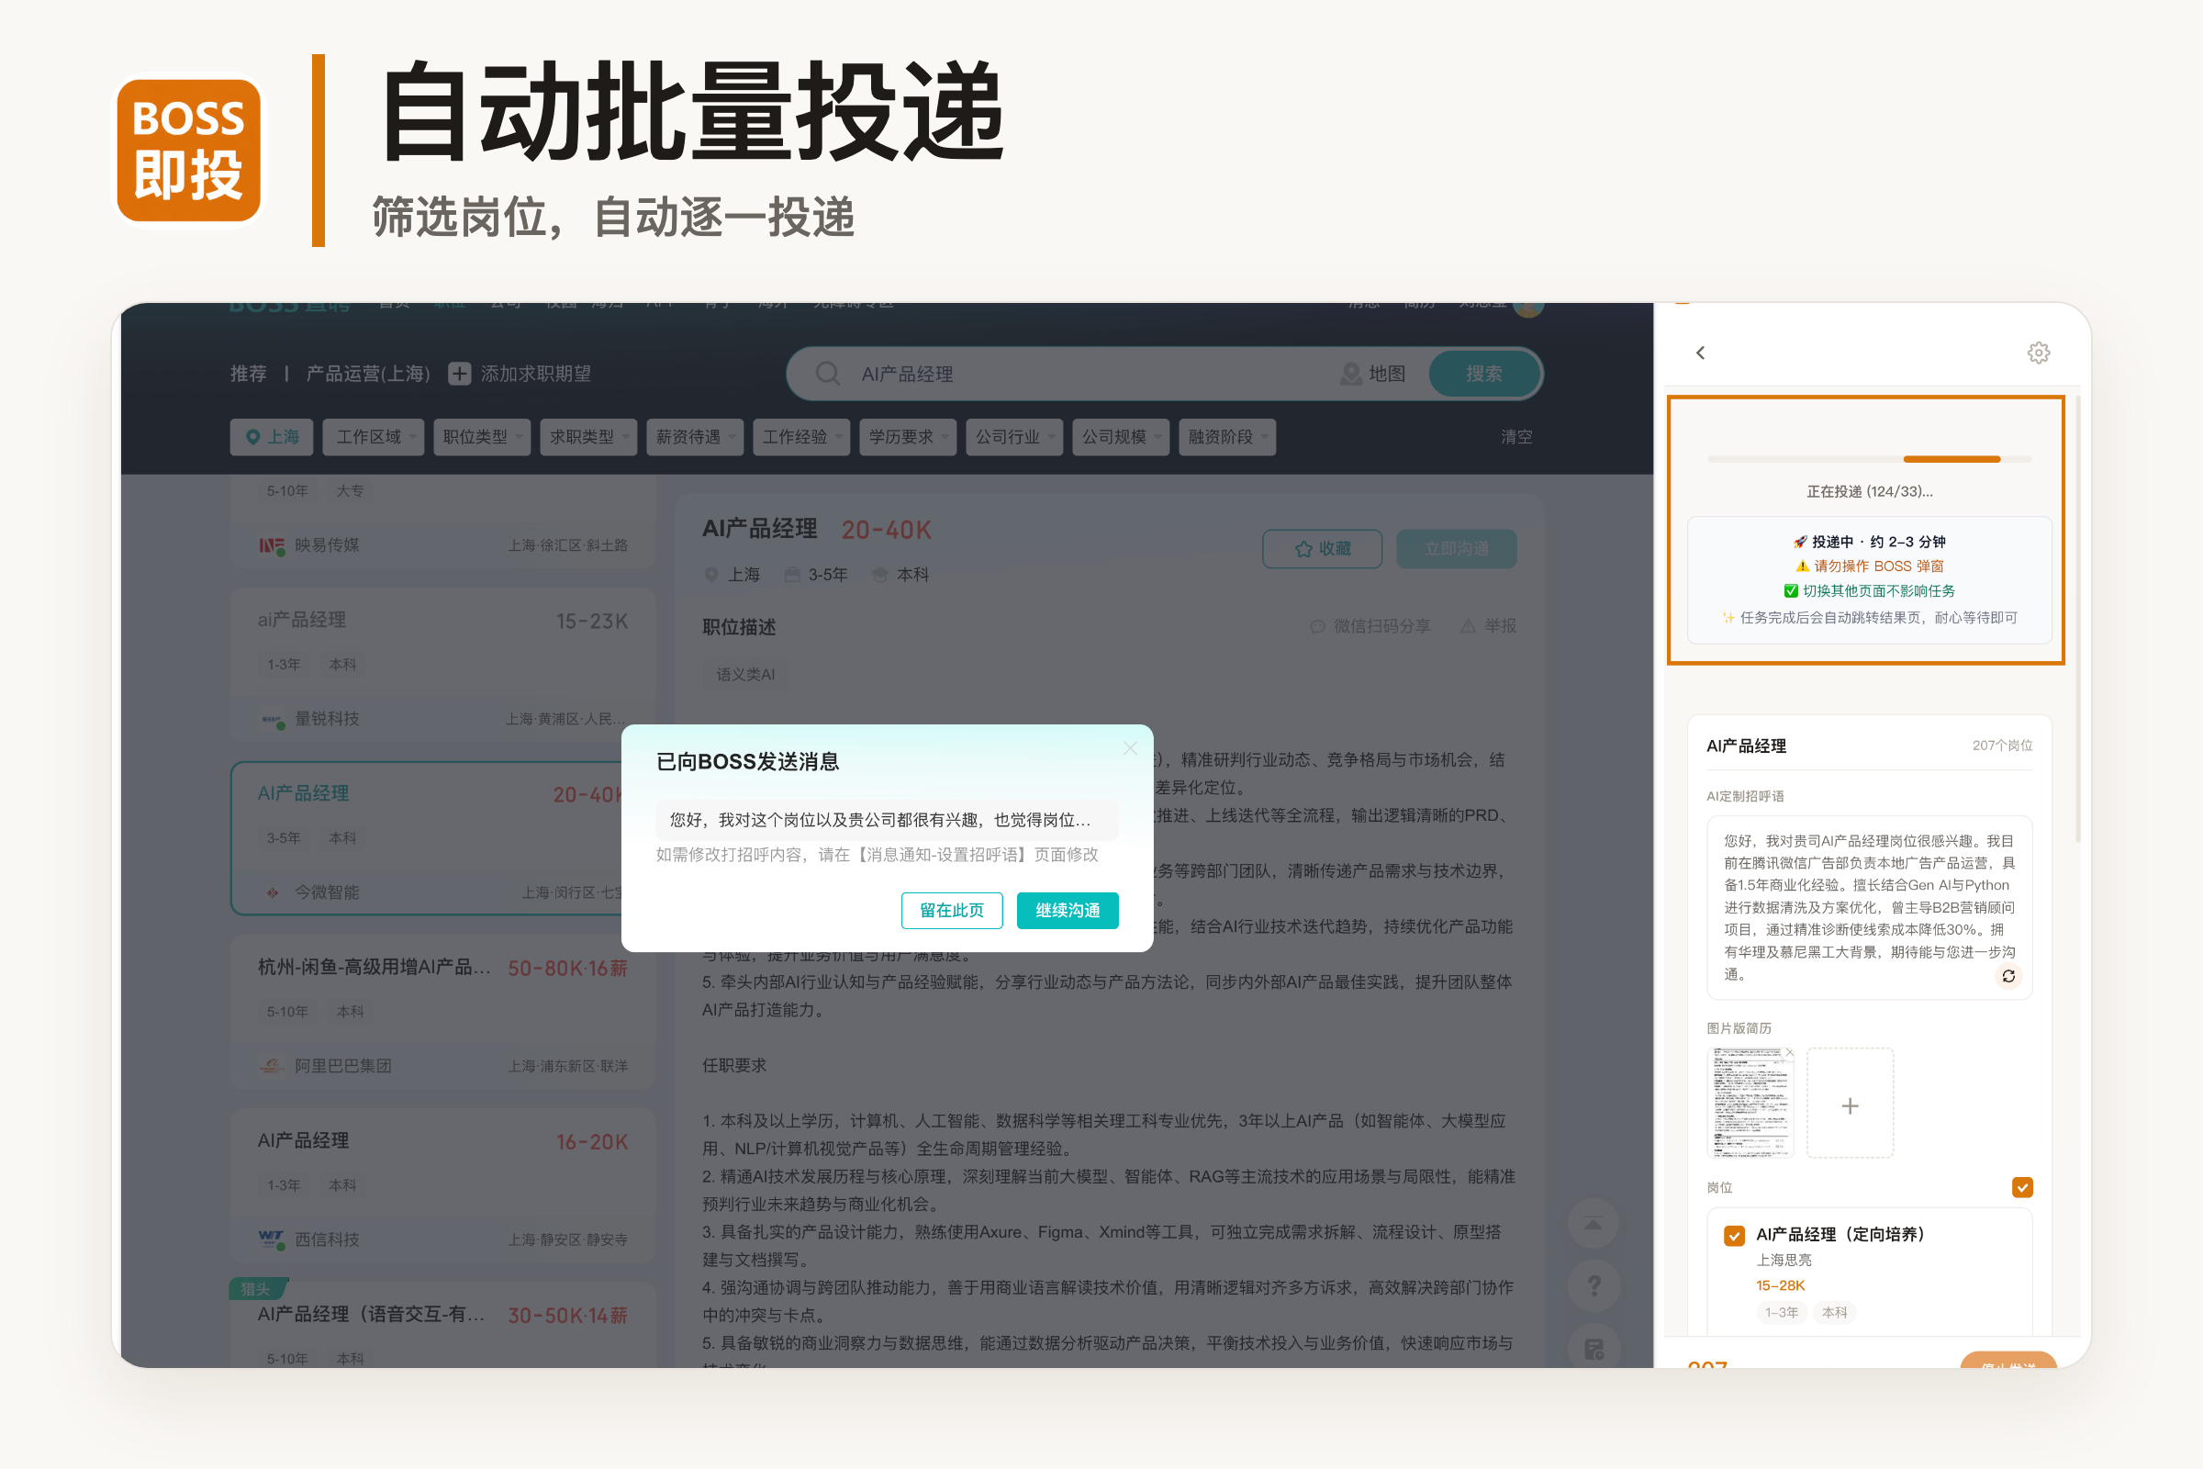Image resolution: width=2203 pixels, height=1469 pixels.
Task: Click the 语义类AI tag
Action: pos(745,675)
